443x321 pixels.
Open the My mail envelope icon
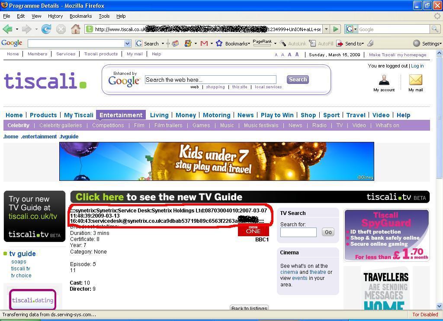(x=416, y=80)
